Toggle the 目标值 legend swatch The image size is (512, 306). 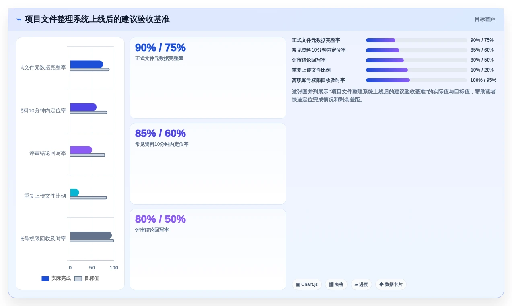coord(78,279)
